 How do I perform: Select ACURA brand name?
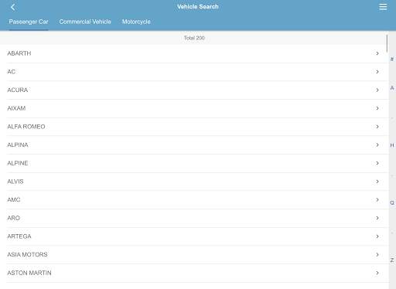click(18, 90)
